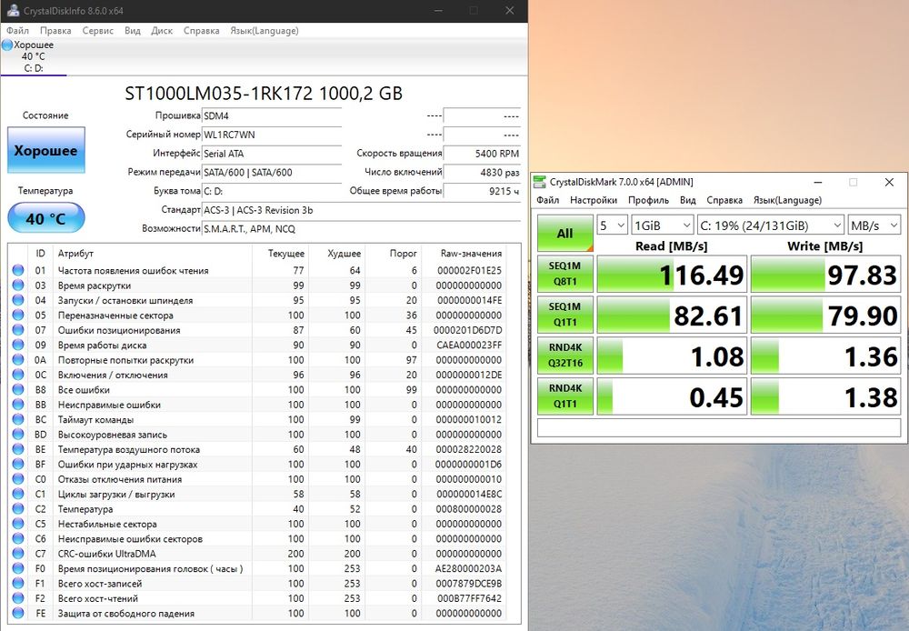909x631 pixels.
Task: Click status icon for attribute 03
Action: click(x=18, y=285)
